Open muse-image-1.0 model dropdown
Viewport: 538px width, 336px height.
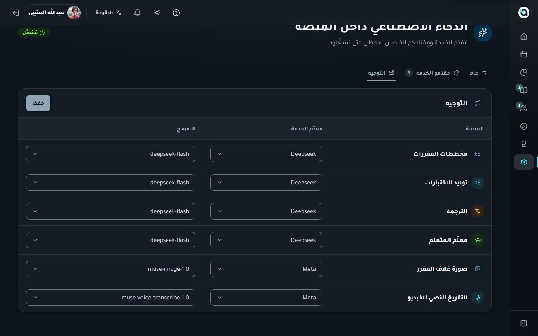pos(111,269)
